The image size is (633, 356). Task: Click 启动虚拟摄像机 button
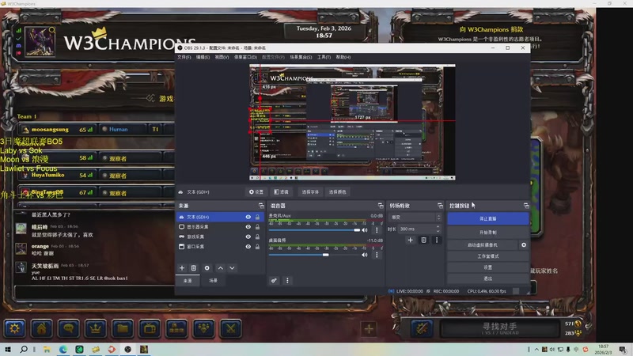pyautogui.click(x=483, y=245)
